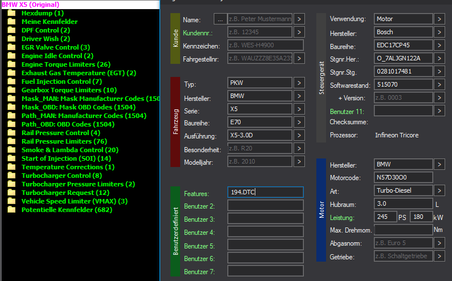Click the Benutzer 2 input field
Screen dimensions: 452x281
tap(266, 205)
